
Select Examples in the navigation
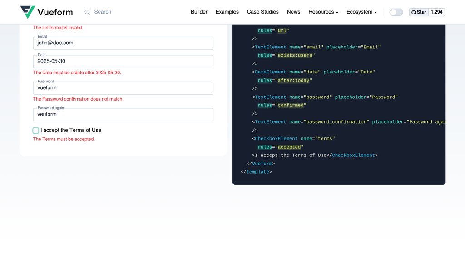[x=227, y=12]
